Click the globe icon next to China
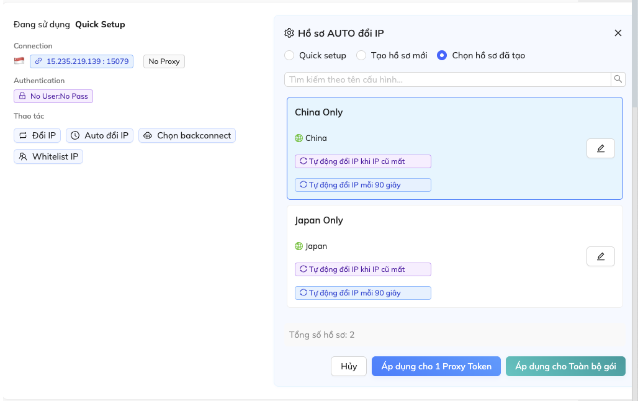 tap(299, 138)
